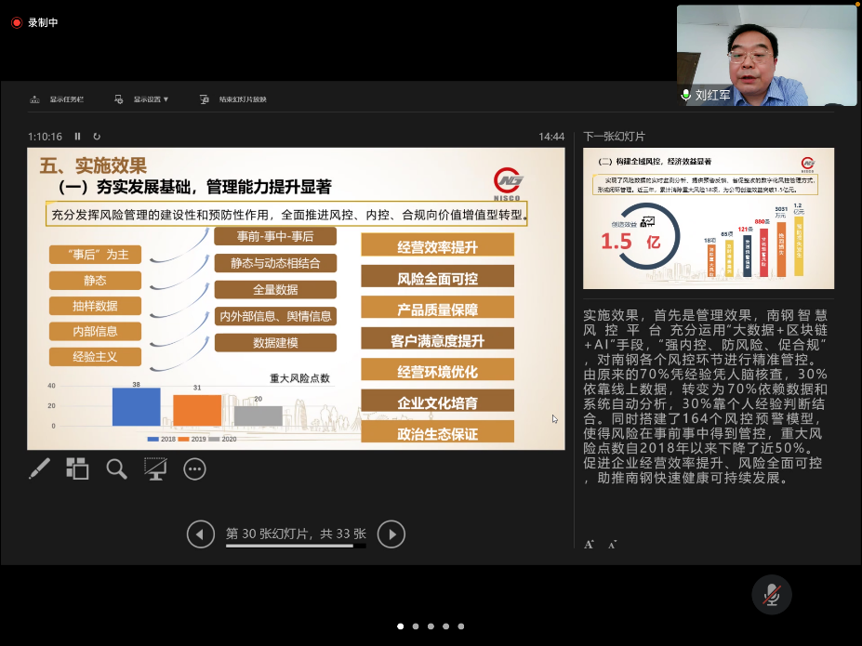Advance to the next slide arrow

391,534
